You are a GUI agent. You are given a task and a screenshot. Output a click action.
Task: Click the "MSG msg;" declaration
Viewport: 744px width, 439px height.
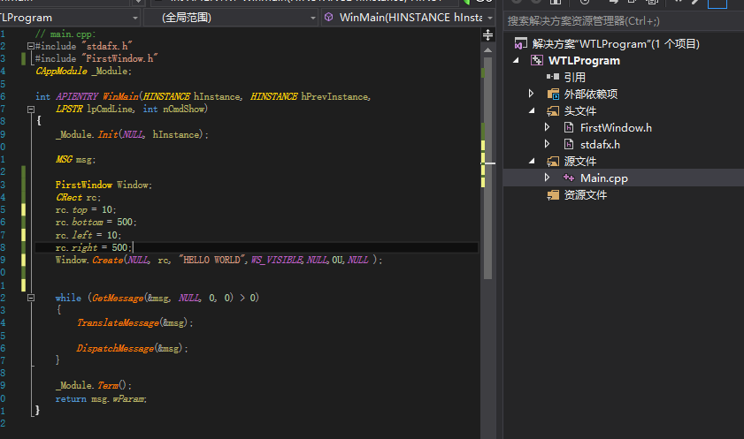pos(75,160)
